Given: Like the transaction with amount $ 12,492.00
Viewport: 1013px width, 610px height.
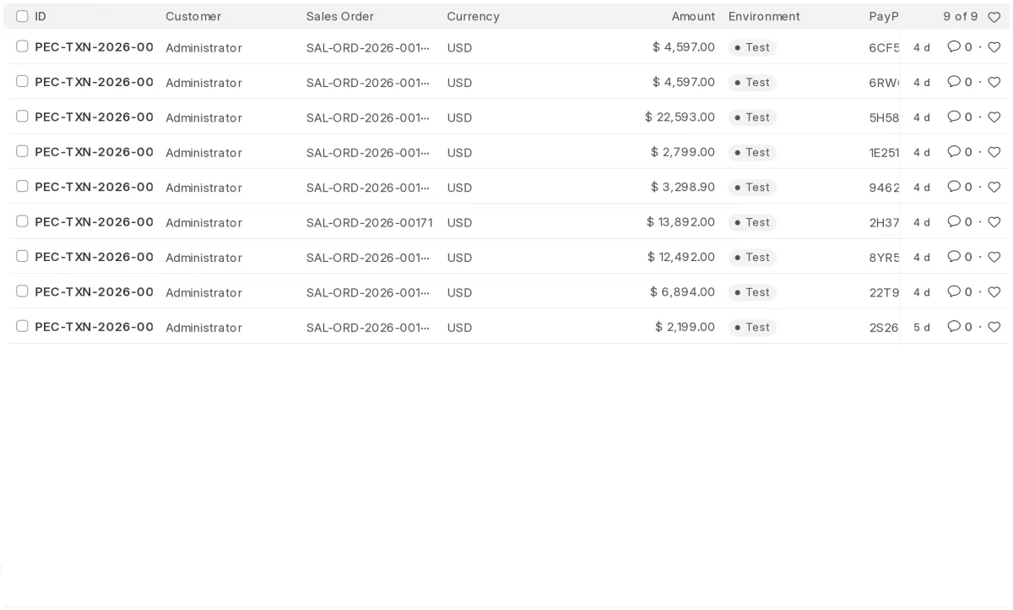Looking at the screenshot, I should tap(994, 257).
